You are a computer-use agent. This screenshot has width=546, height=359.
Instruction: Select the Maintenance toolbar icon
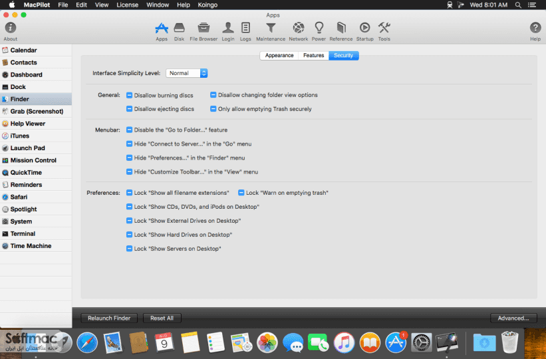coord(271,32)
